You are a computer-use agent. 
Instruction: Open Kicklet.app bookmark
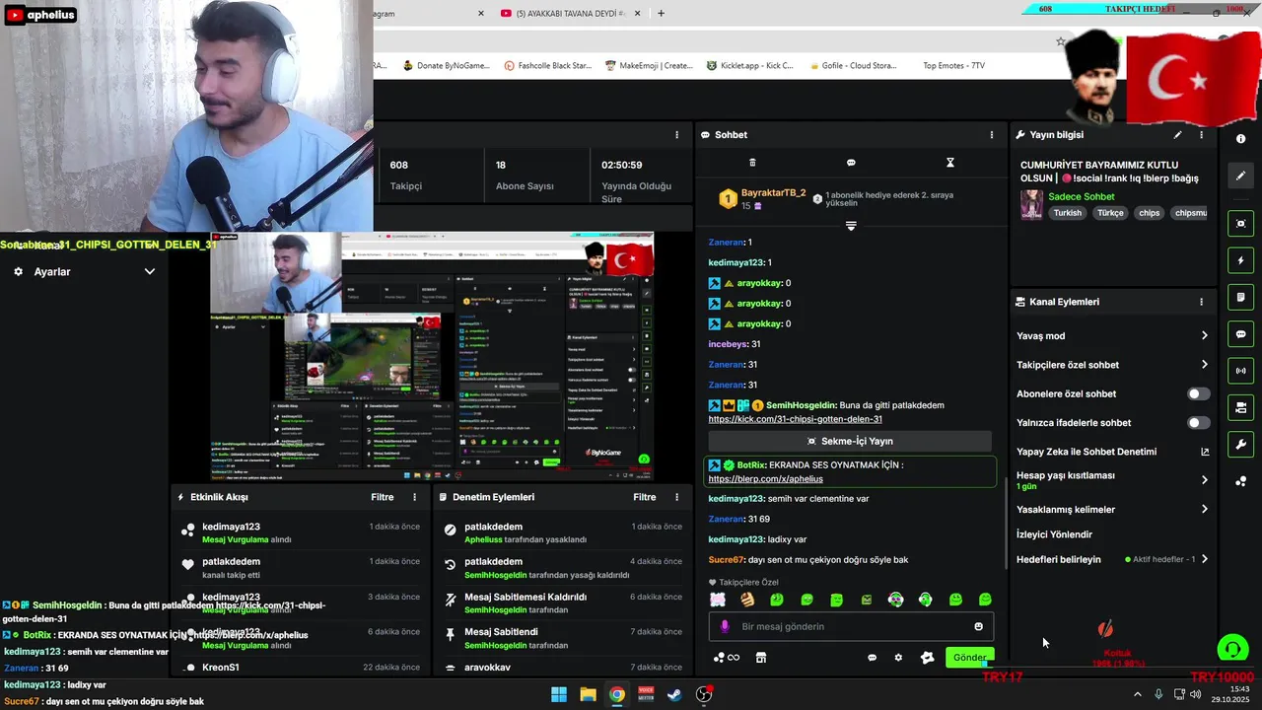750,66
